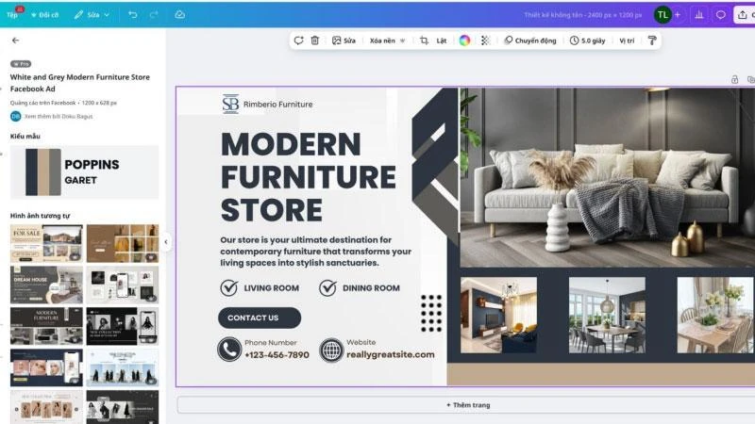The width and height of the screenshot is (755, 424).
Task: Click the LIVING ROOM checkmark icon
Action: 228,288
